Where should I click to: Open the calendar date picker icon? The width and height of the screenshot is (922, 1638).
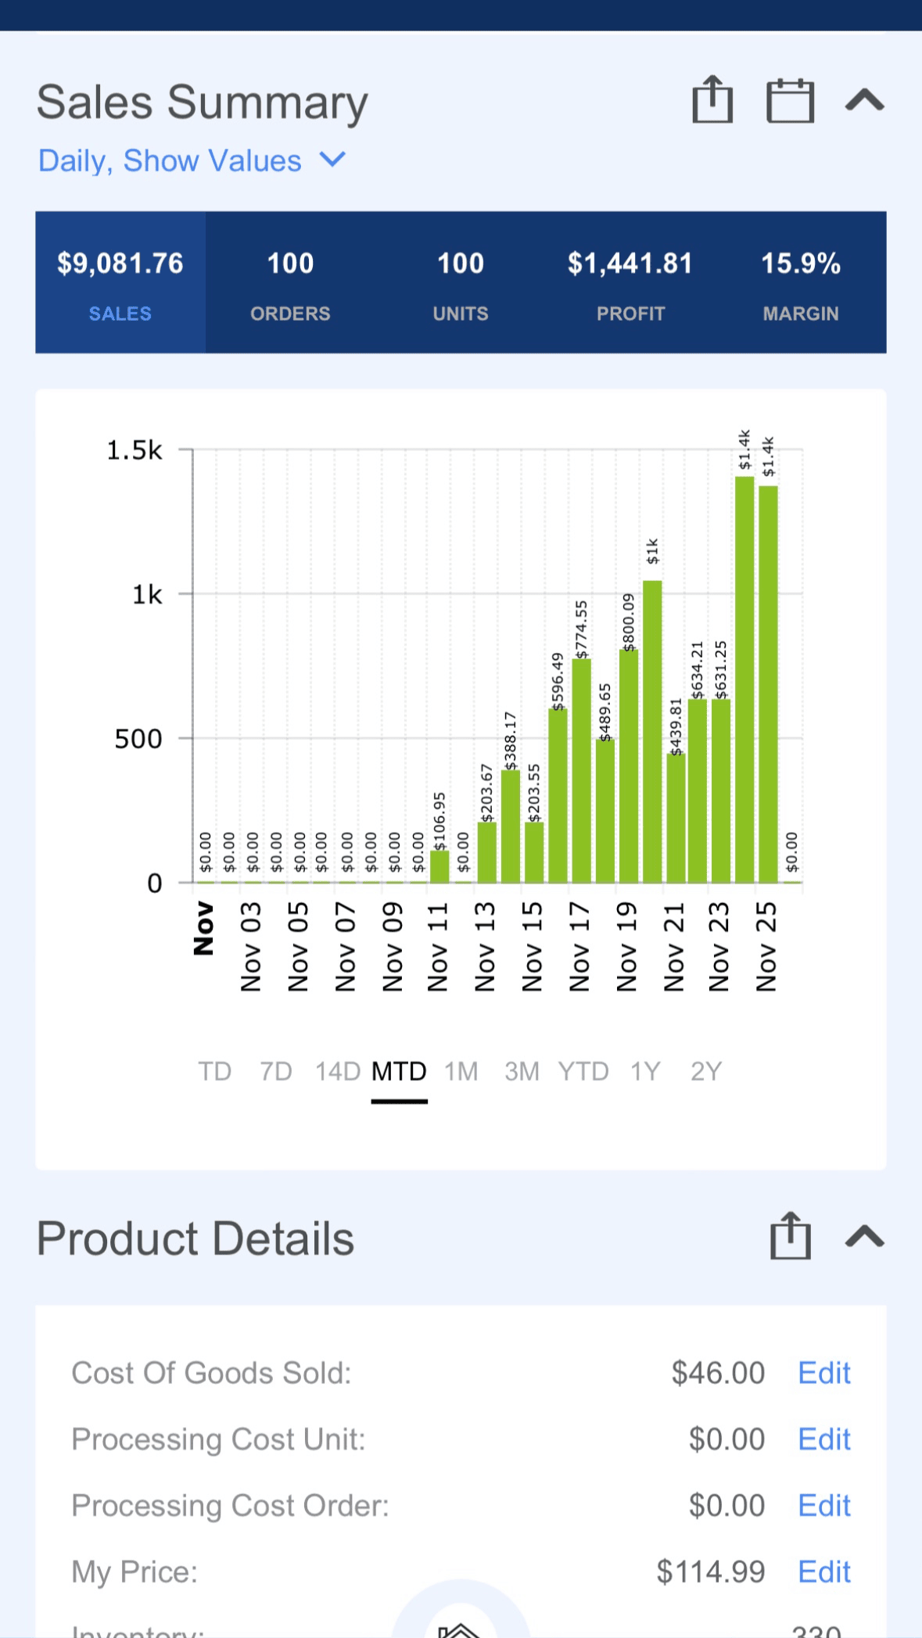point(790,101)
